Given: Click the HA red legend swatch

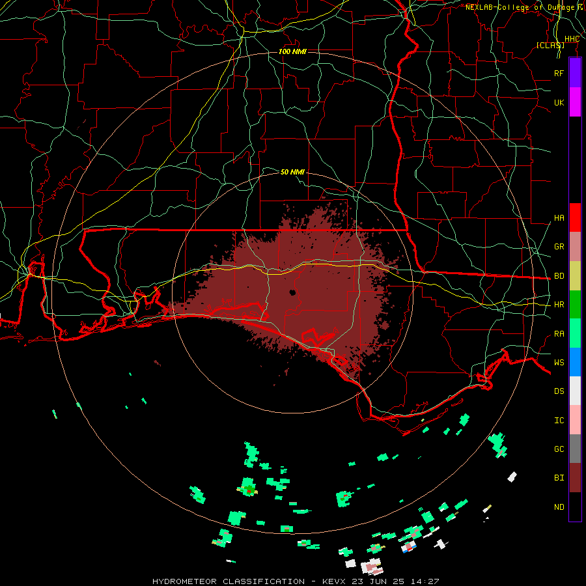Looking at the screenshot, I should tap(575, 217).
